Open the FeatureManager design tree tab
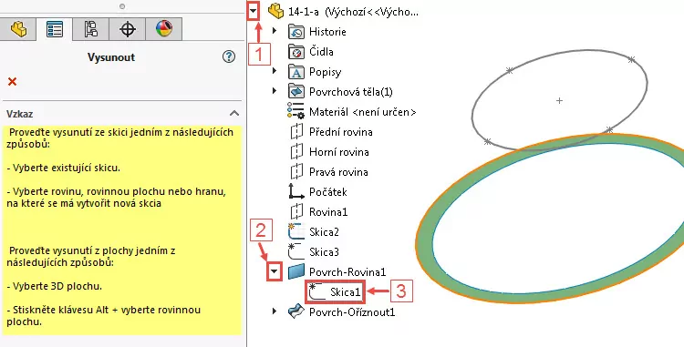 [18, 30]
